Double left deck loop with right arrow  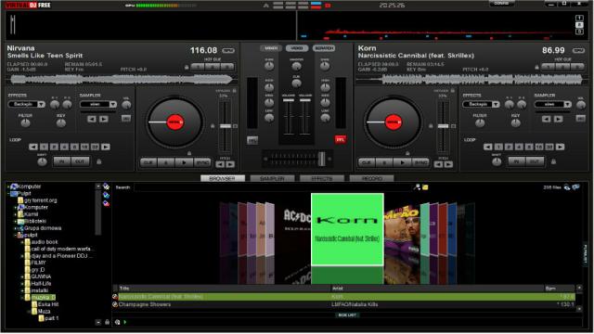tap(106, 147)
